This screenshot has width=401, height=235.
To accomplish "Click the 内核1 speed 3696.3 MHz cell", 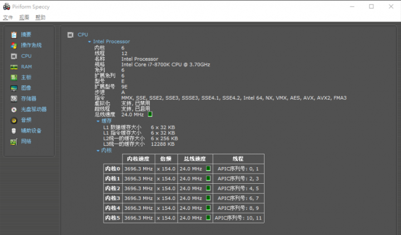I will [x=138, y=179].
